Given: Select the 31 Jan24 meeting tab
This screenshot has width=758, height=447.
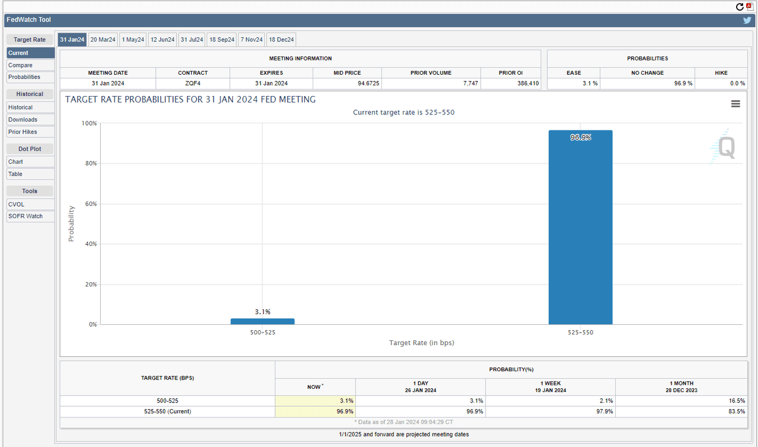Looking at the screenshot, I should pos(72,40).
